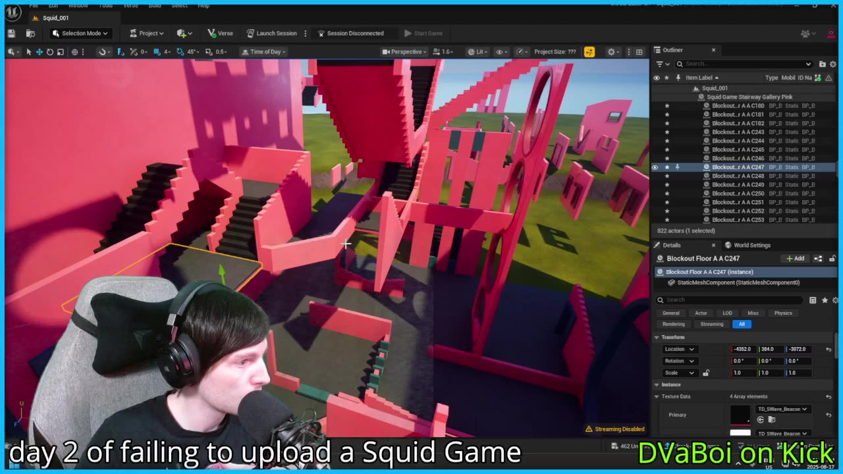Select Blockout C253 in the Outliner
The height and width of the screenshot is (474, 843).
click(x=738, y=220)
